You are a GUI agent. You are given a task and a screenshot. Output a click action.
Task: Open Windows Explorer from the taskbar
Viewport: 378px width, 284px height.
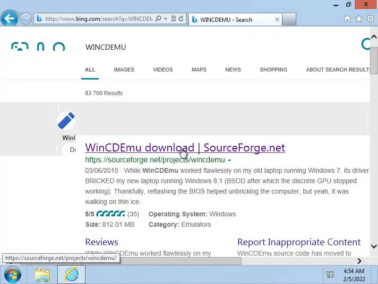[x=42, y=275]
